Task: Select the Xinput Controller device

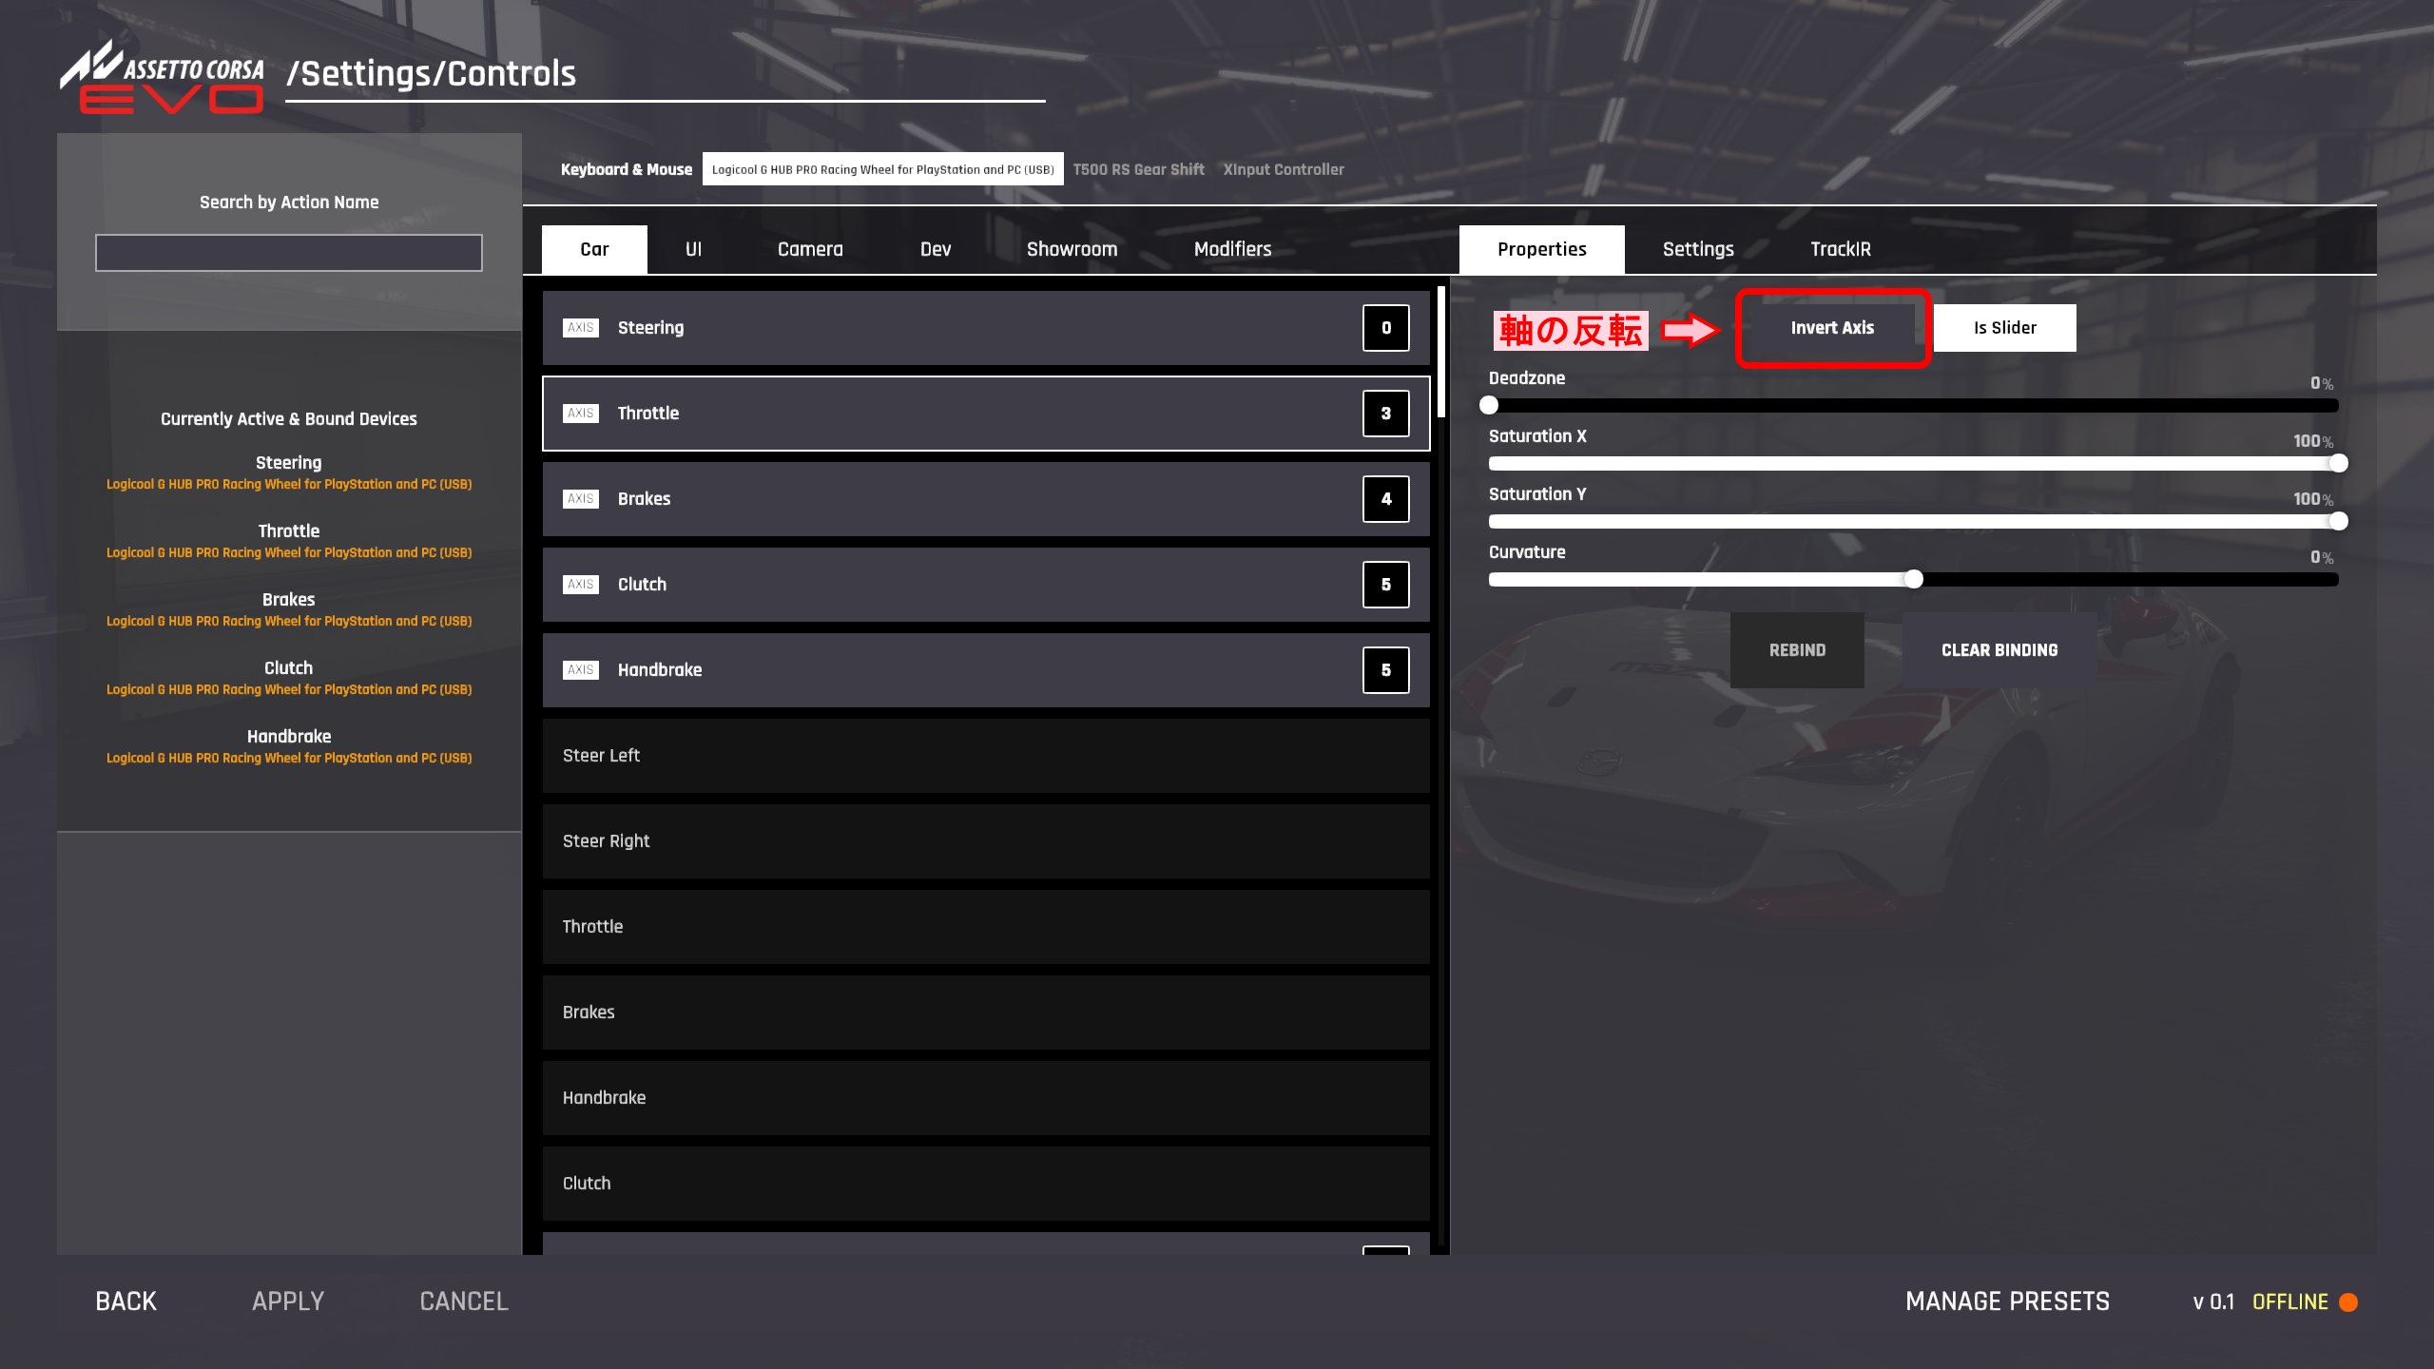Action: [x=1283, y=169]
